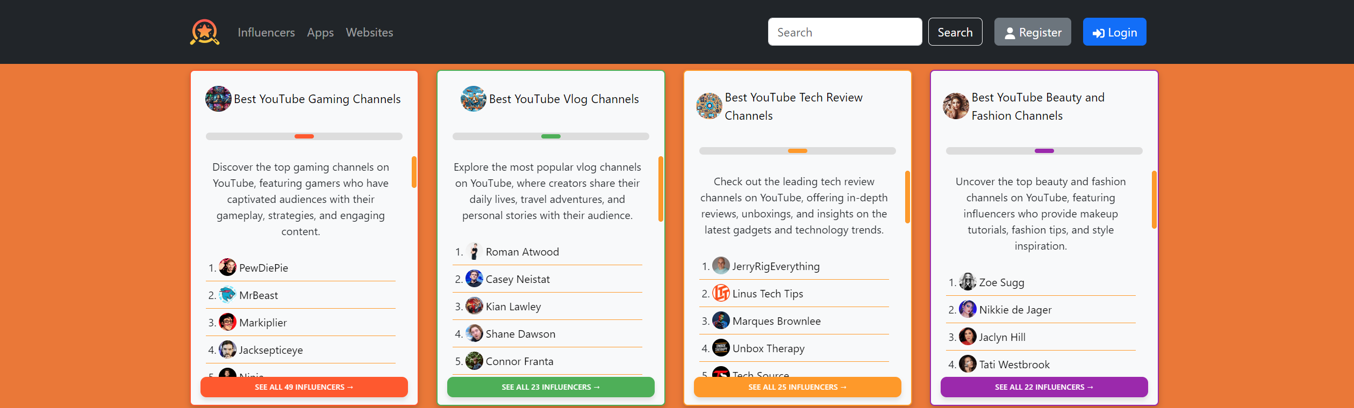Select the Zoe Sugg name text
1354x408 pixels.
pyautogui.click(x=1002, y=282)
